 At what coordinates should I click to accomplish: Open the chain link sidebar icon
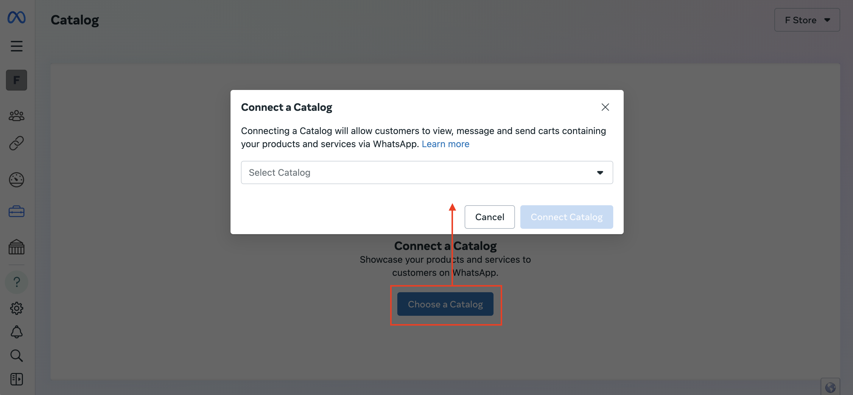click(x=16, y=143)
